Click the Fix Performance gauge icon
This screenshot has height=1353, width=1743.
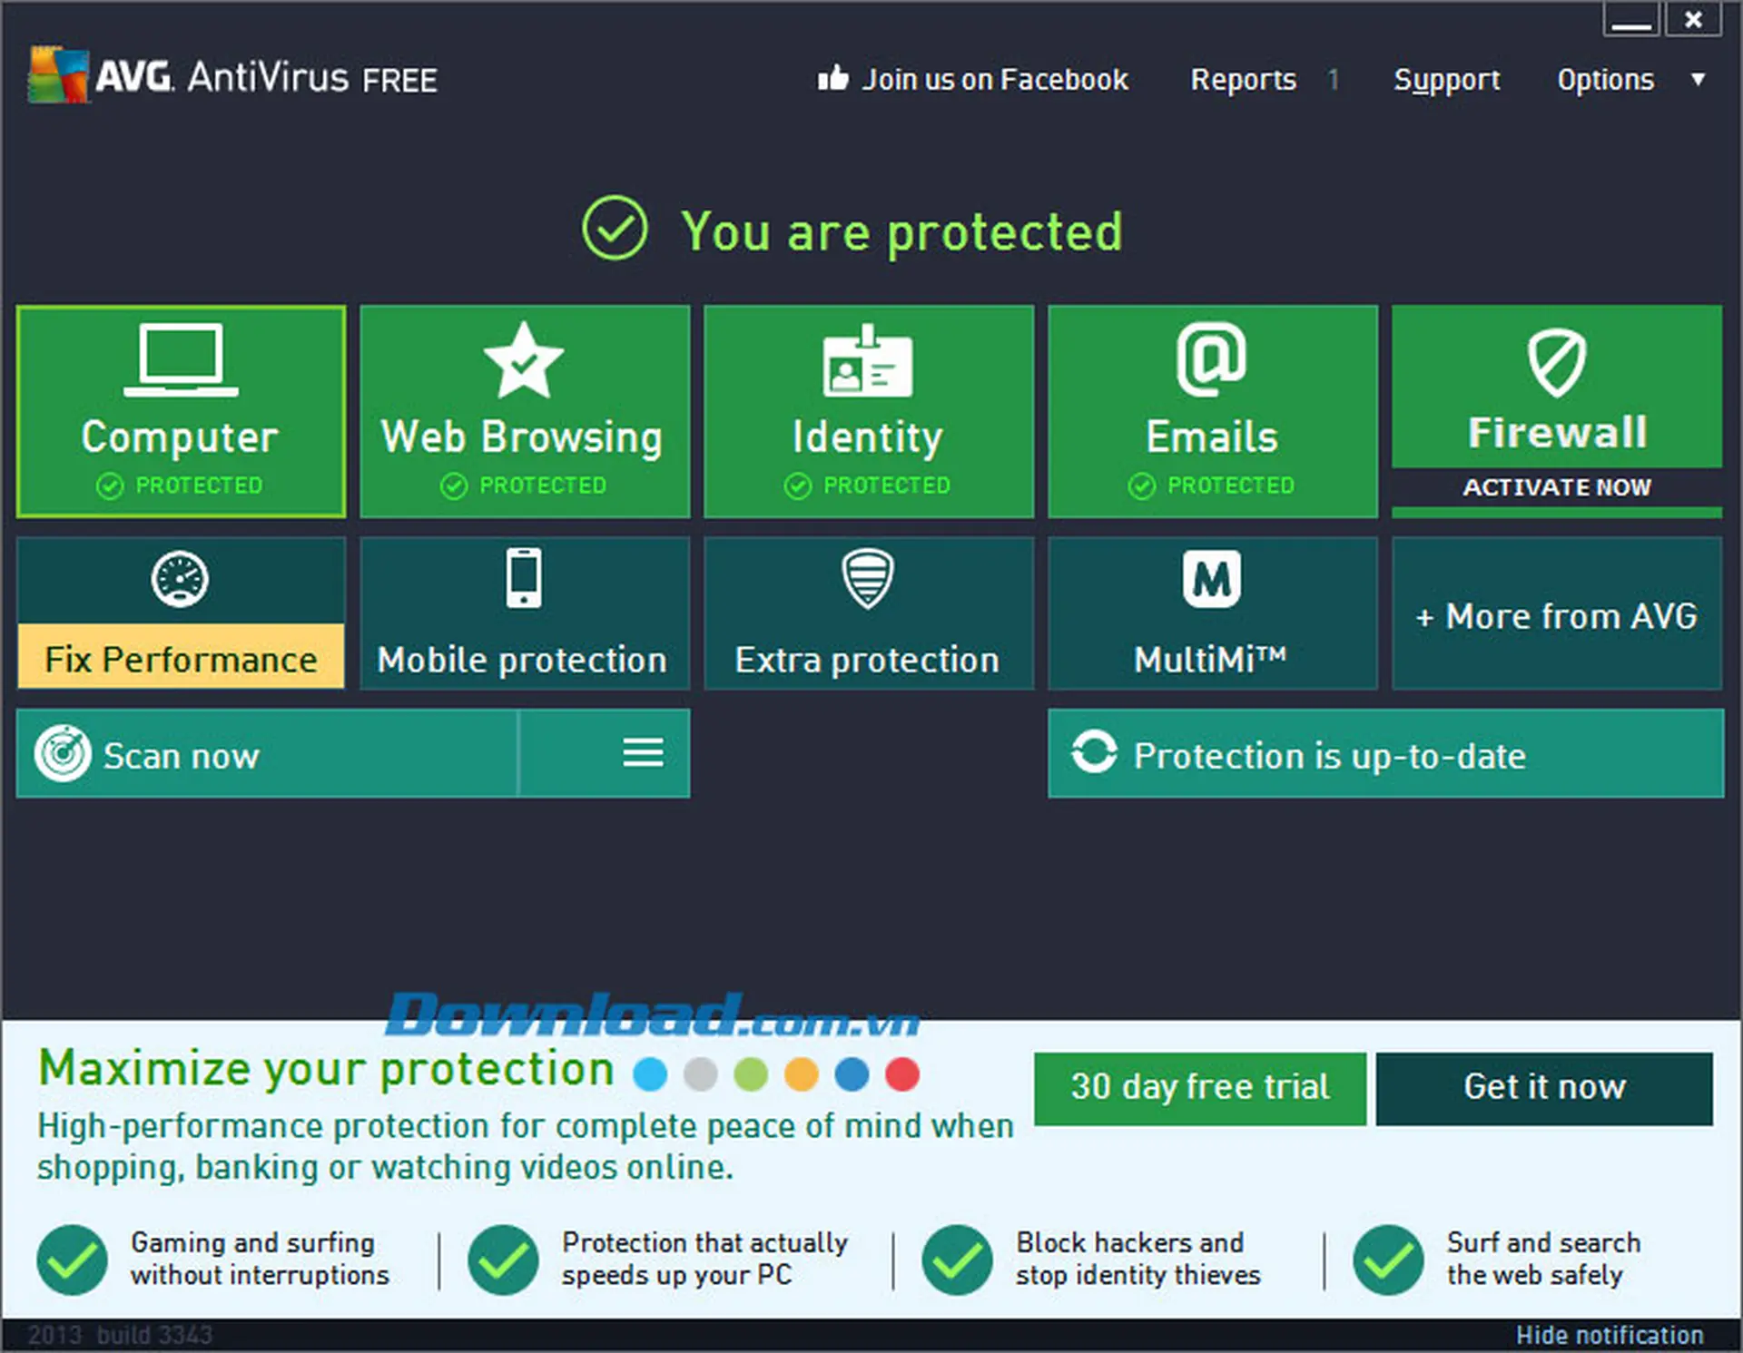[x=179, y=578]
